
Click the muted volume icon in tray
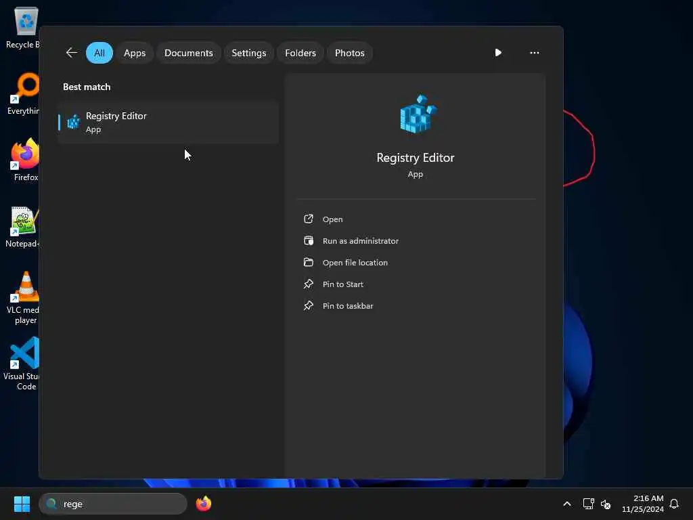(x=606, y=504)
